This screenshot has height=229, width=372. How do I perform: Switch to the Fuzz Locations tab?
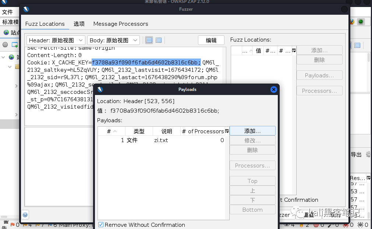pos(45,24)
